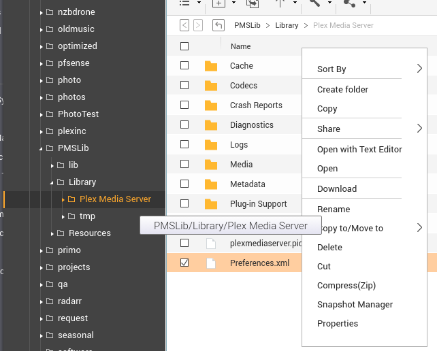The image size is (437, 351).
Task: Open the tools dropdown arrow
Action: click(x=329, y=3)
